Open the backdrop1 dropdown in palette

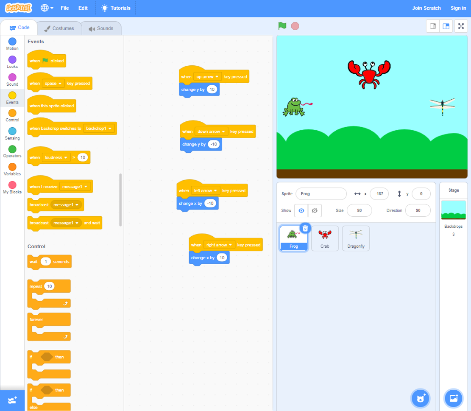(110, 128)
